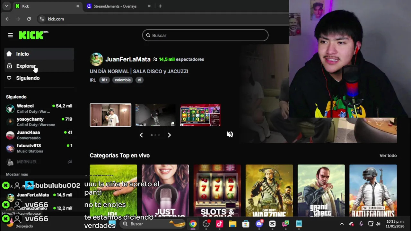The width and height of the screenshot is (411, 231).
Task: Open Microsoft Store from the taskbar
Action: pos(246,224)
